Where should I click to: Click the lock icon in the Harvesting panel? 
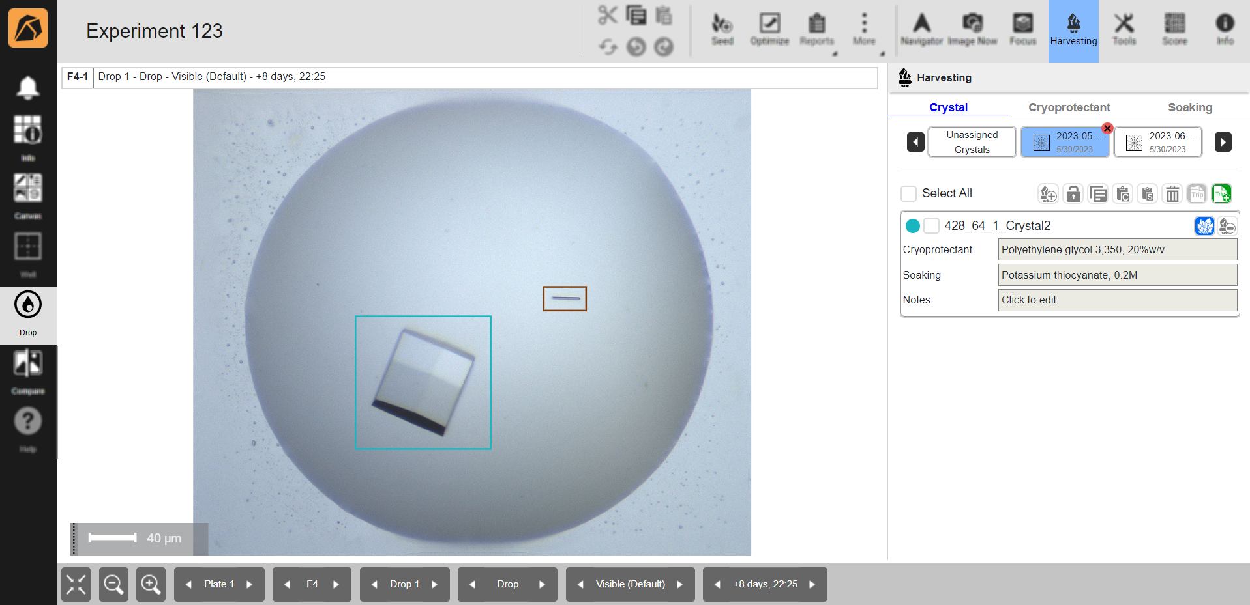click(1073, 193)
